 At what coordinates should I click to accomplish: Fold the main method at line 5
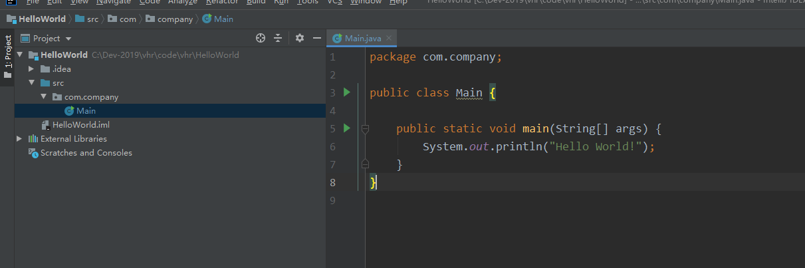(365, 129)
